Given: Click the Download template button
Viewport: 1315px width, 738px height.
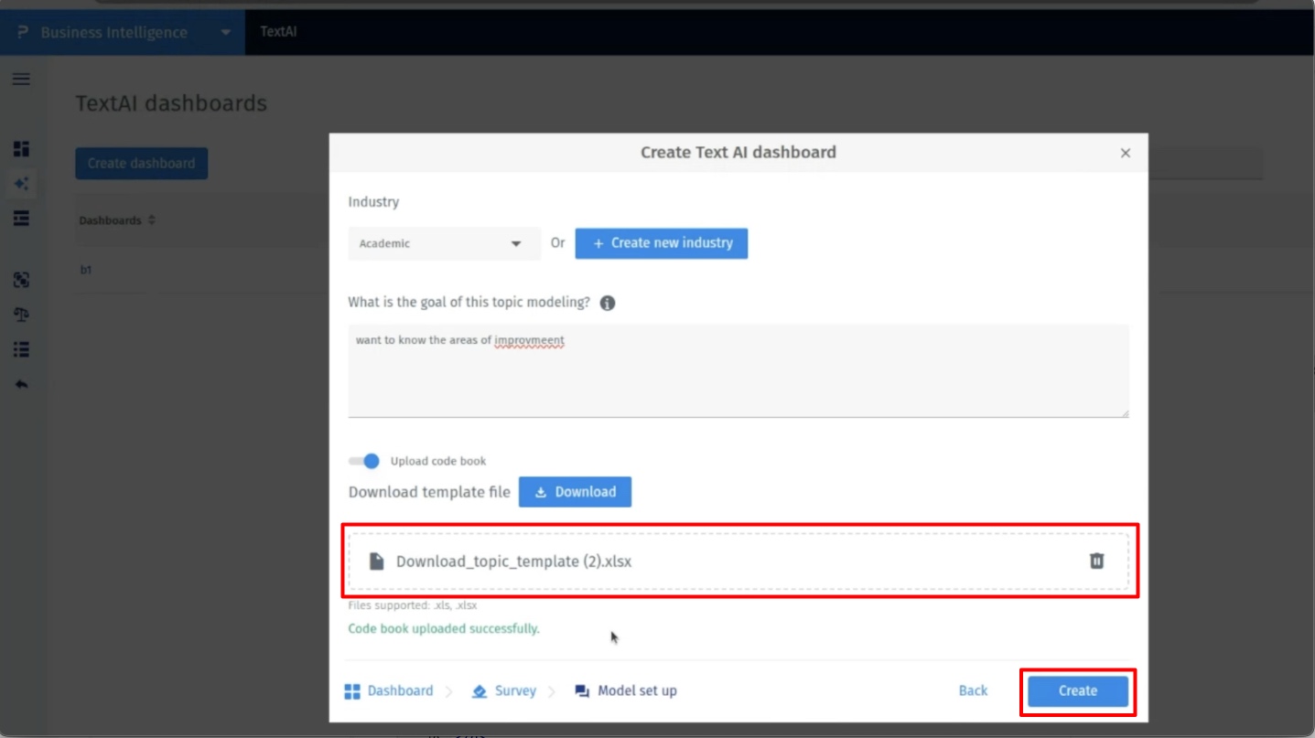Looking at the screenshot, I should pos(575,492).
